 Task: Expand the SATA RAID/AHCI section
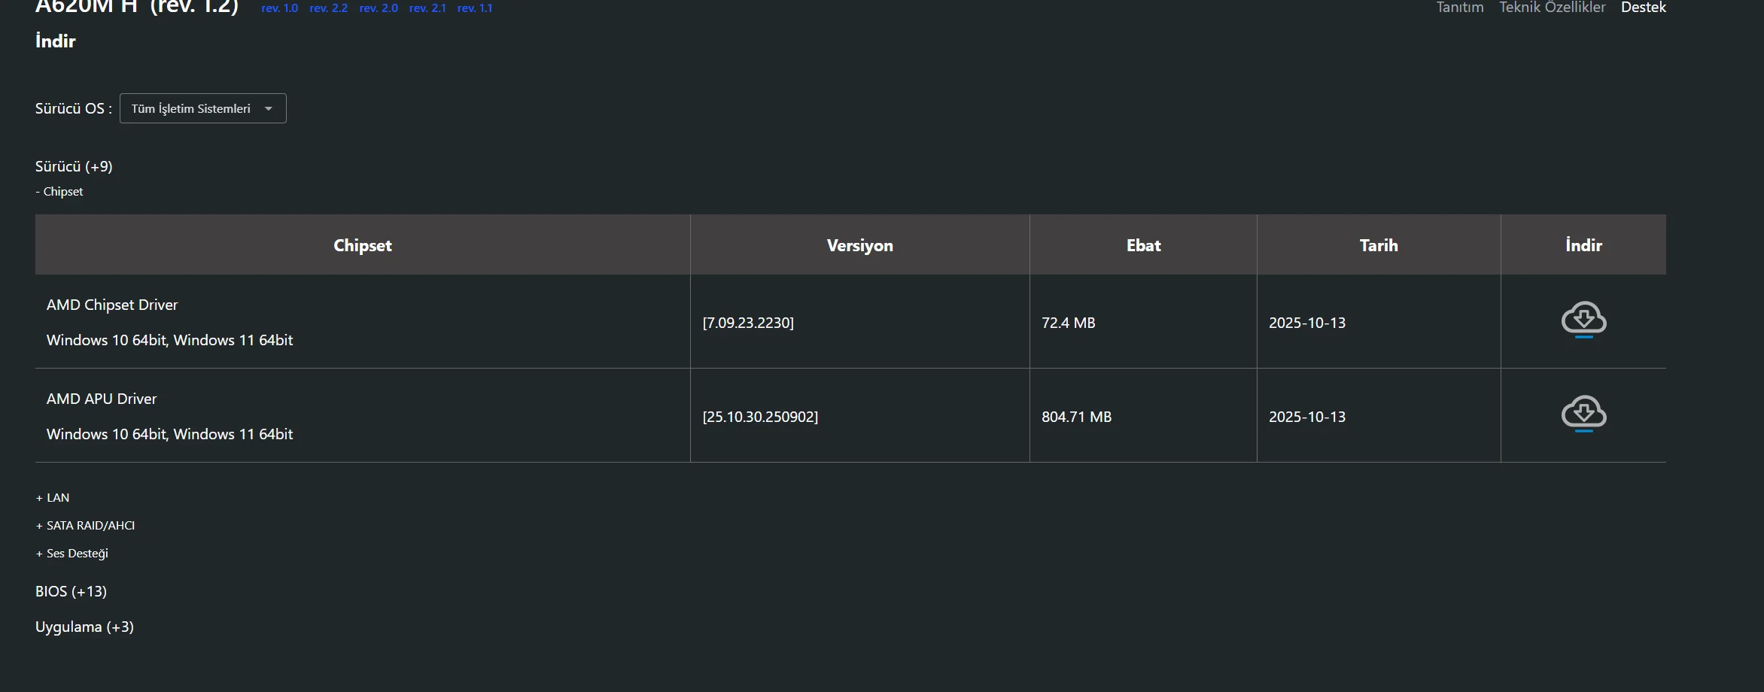click(86, 526)
